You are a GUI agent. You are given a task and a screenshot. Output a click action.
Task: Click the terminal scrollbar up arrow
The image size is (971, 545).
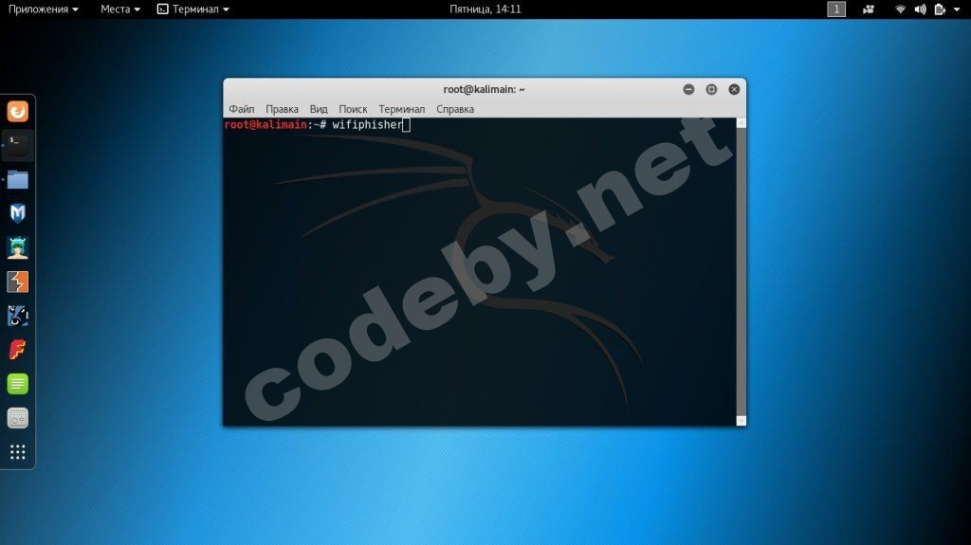(x=742, y=122)
